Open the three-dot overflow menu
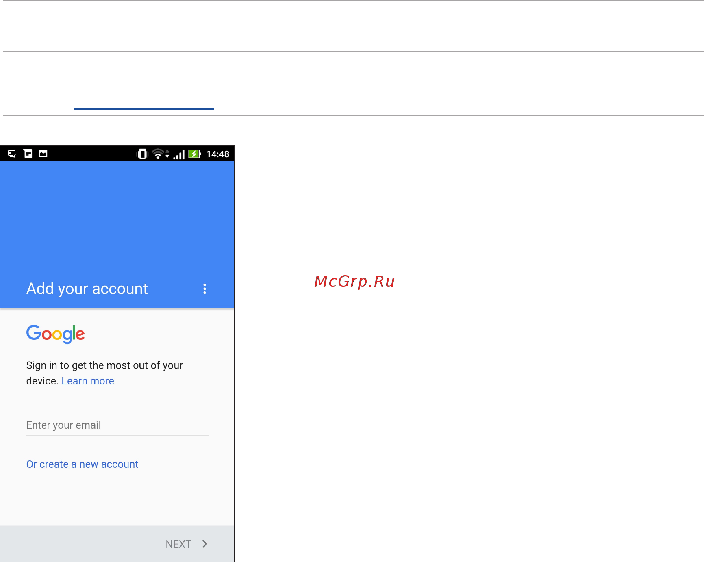The width and height of the screenshot is (704, 562). [204, 289]
